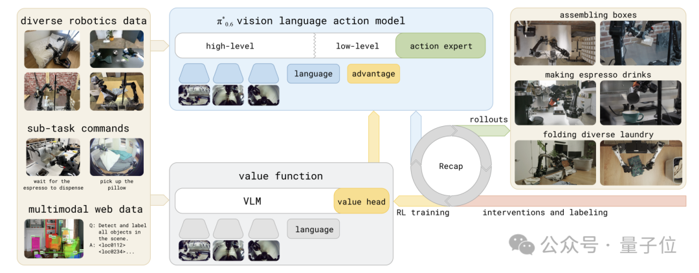Click the 'folding diverse laundry' caption
The width and height of the screenshot is (699, 273).
(597, 135)
